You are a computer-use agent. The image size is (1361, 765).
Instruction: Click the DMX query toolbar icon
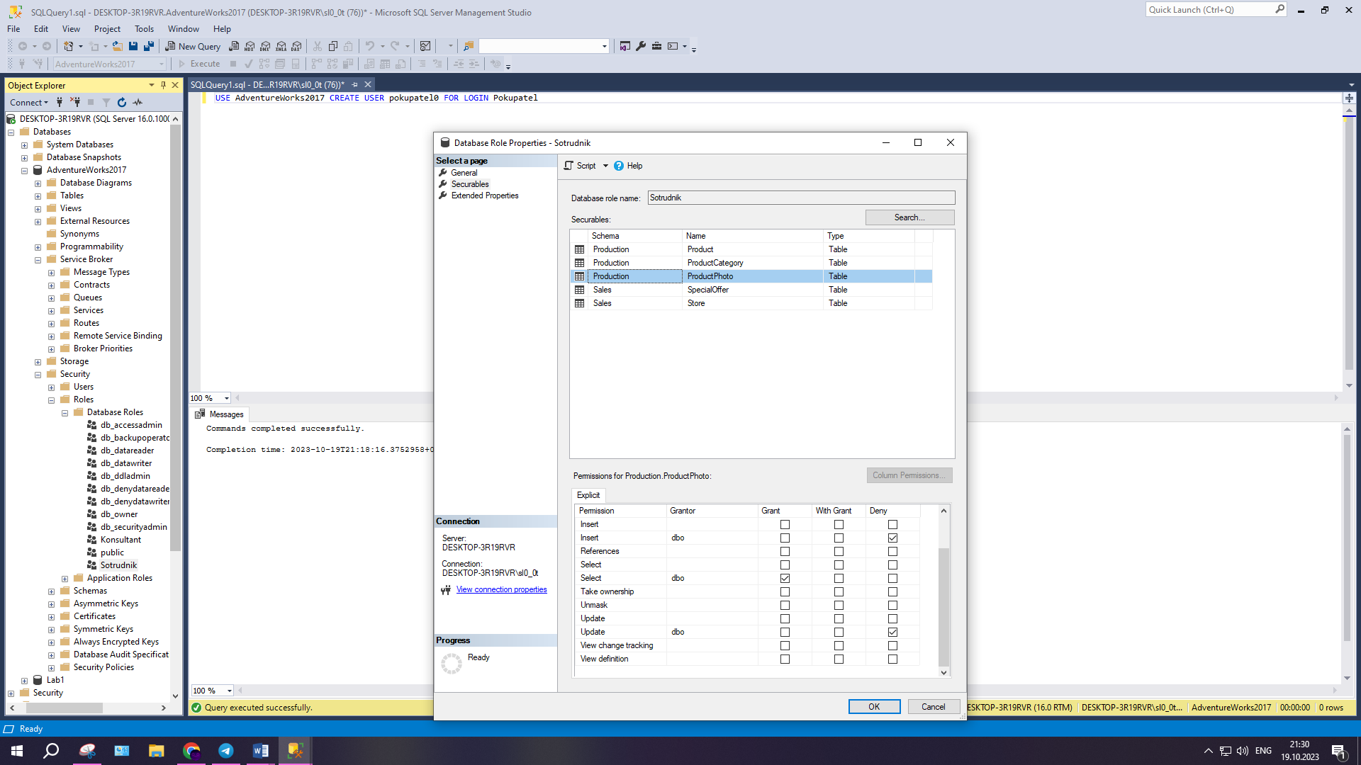tap(265, 46)
